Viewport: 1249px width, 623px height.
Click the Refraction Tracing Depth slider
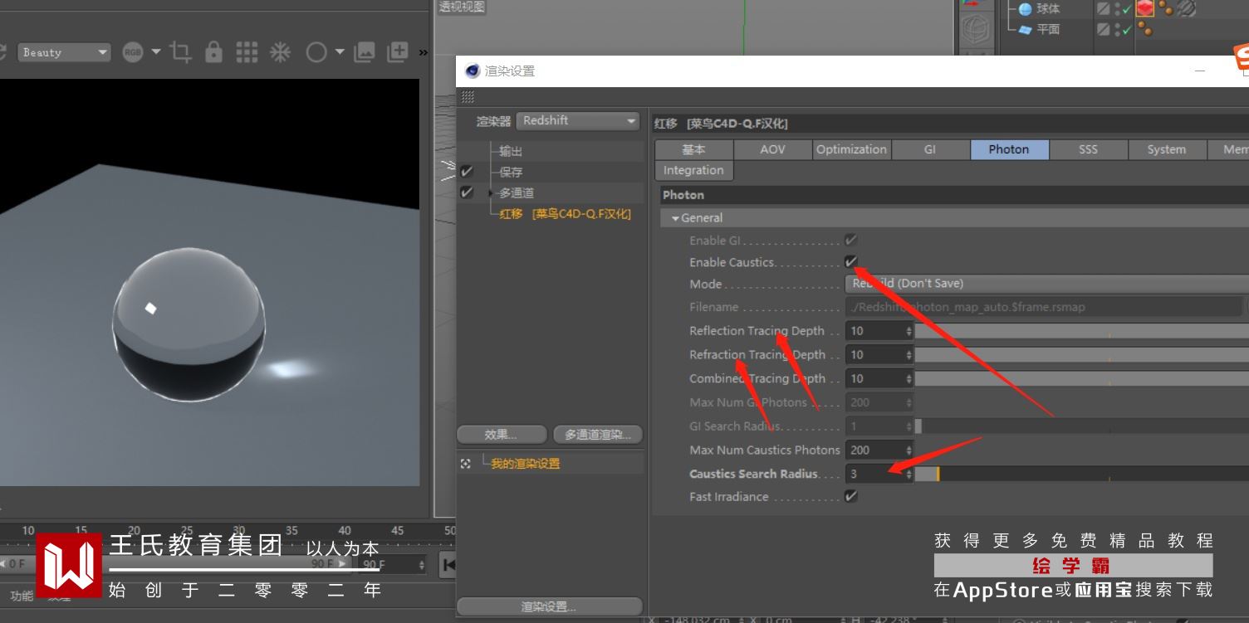coord(1081,355)
